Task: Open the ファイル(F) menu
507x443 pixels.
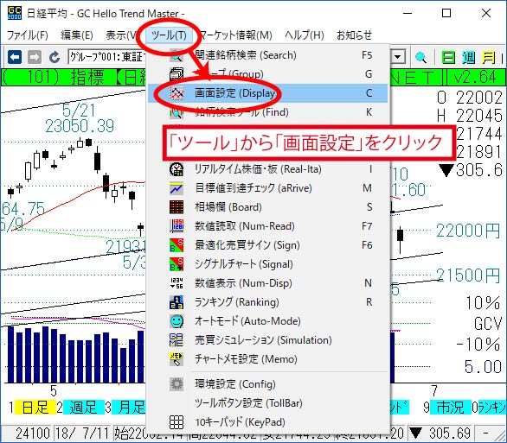Action: coord(28,35)
